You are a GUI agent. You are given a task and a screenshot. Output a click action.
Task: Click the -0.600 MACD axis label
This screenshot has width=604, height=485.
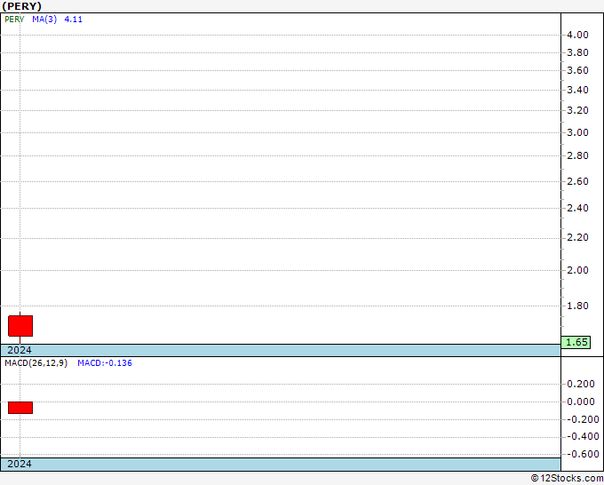[x=583, y=454]
